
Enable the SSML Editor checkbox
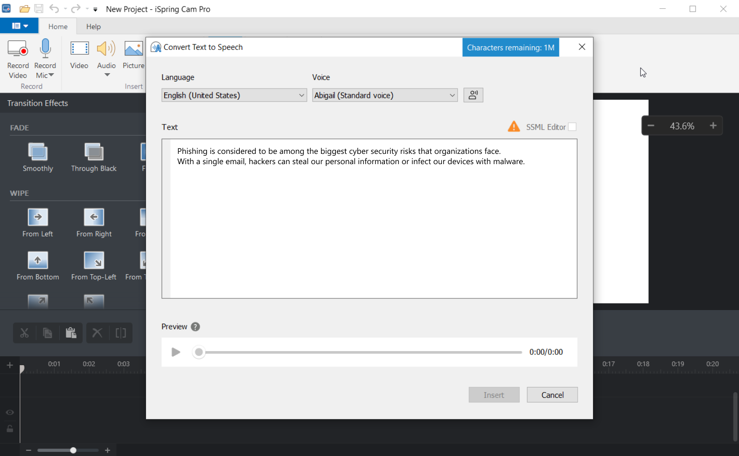click(x=572, y=127)
